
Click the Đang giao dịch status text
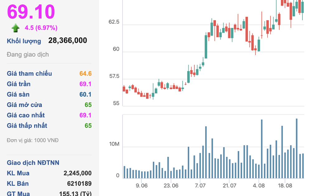[x=28, y=54]
